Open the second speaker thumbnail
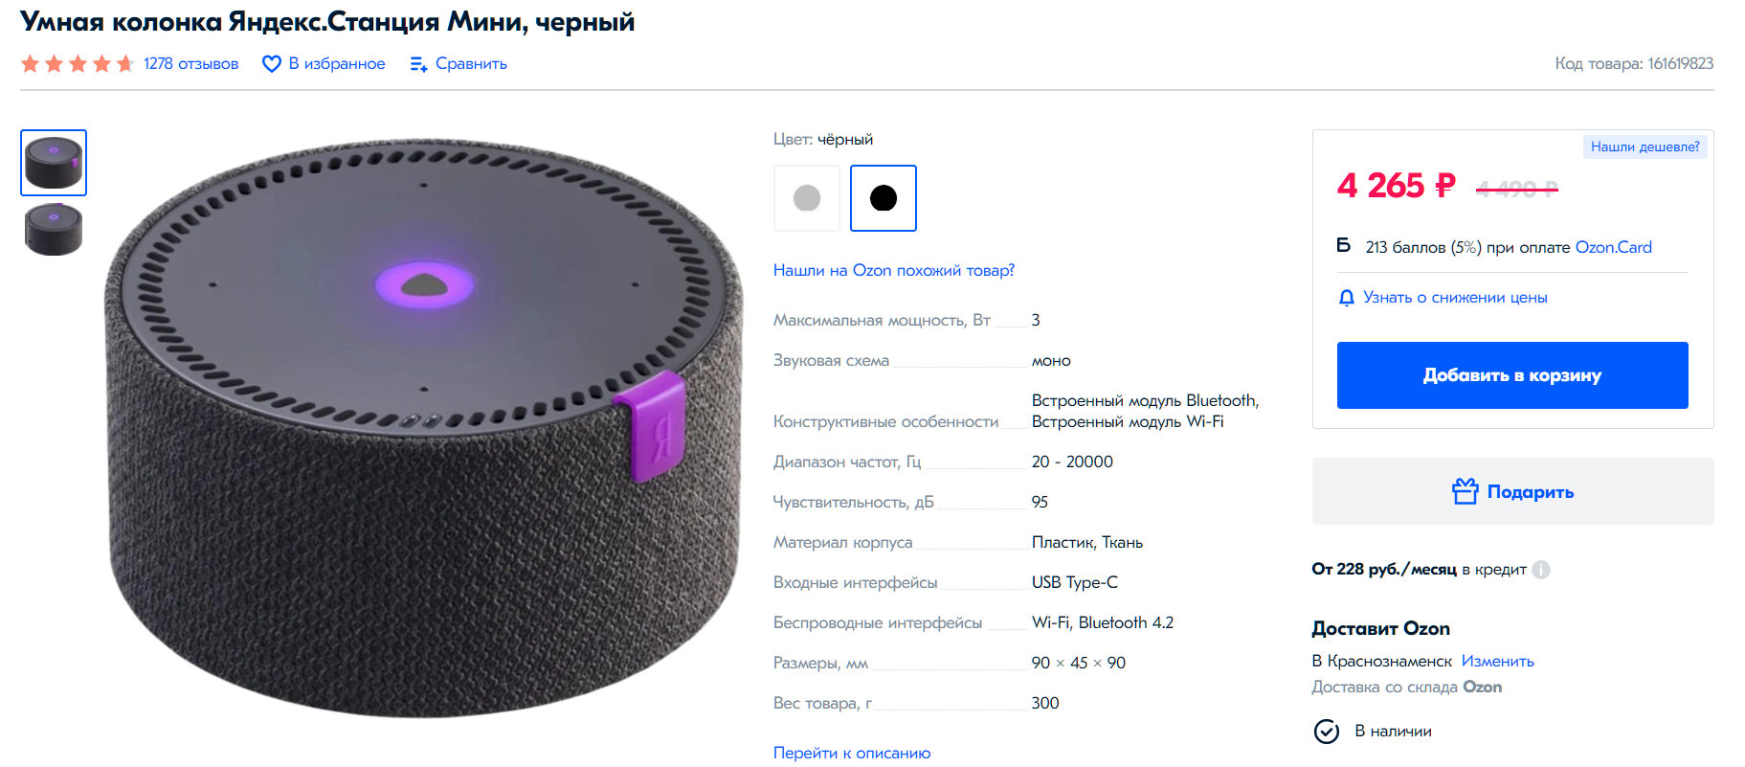The image size is (1745, 767). [54, 230]
